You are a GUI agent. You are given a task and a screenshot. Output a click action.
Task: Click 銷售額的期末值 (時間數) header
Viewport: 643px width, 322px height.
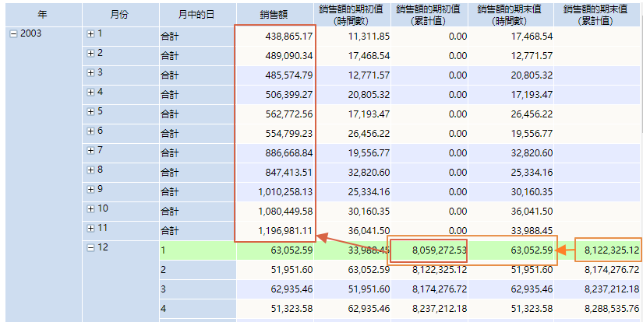coord(513,15)
